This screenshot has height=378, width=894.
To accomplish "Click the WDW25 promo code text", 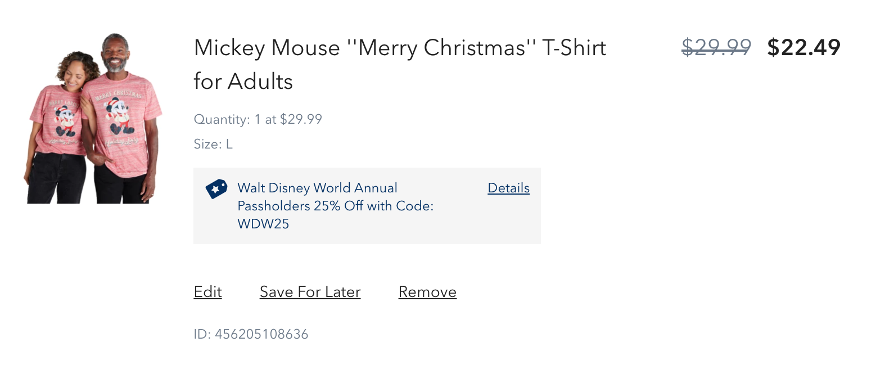I will pos(263,224).
